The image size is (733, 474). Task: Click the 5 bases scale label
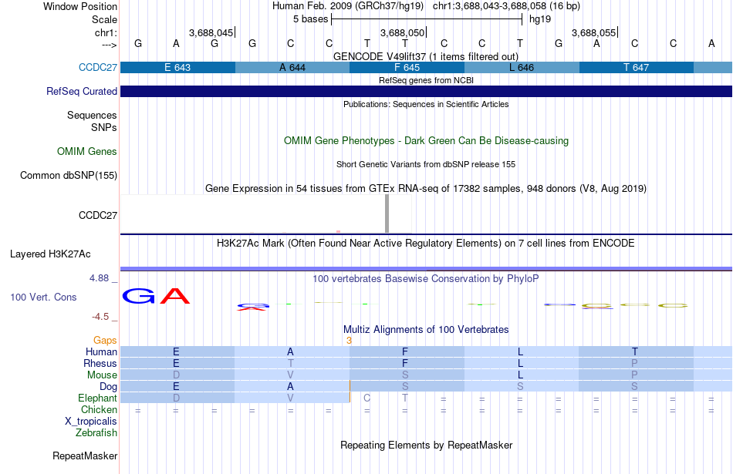tap(310, 19)
